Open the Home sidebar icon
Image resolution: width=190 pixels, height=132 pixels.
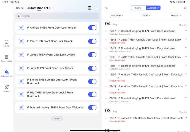coord(6,43)
